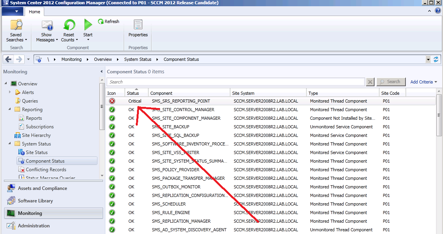Viewport: 443px width, 234px height.
Task: Click OK status icon for SMS_SCHEDULER
Action: pos(112,204)
